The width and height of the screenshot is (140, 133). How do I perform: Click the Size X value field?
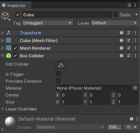coord(72,102)
